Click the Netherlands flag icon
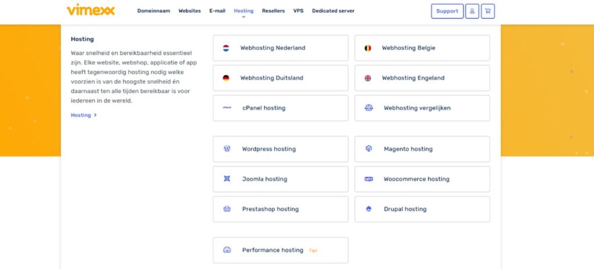The height and width of the screenshot is (269, 594). (226, 48)
